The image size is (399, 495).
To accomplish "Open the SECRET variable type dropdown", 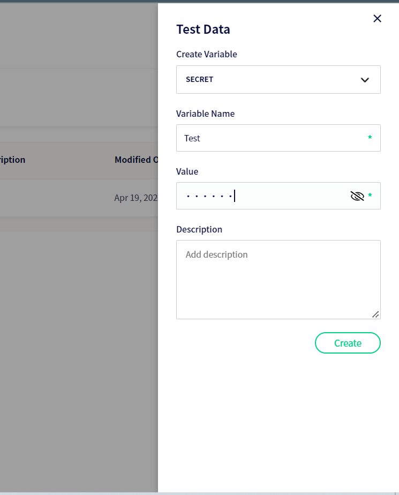I will [278, 79].
